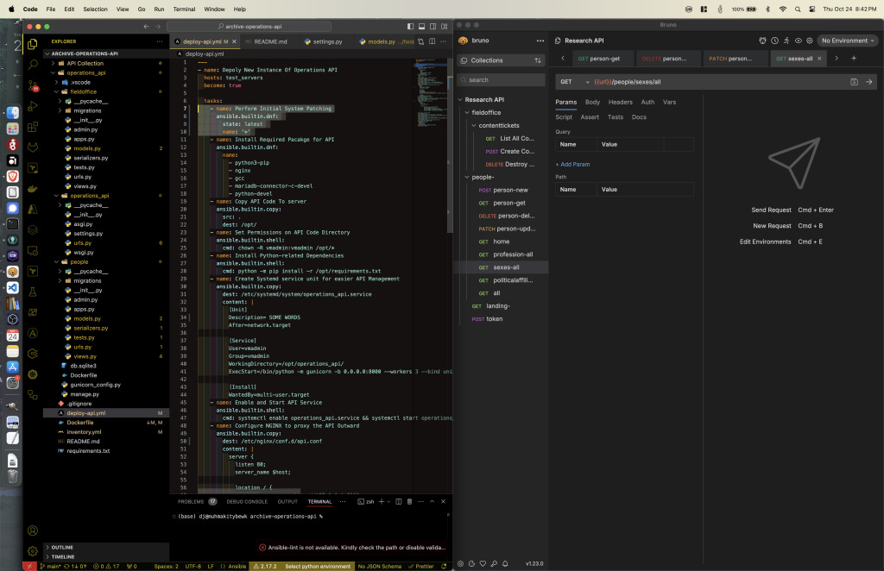Open the Source Control view in activity bar
The width and height of the screenshot is (884, 571).
click(x=33, y=85)
